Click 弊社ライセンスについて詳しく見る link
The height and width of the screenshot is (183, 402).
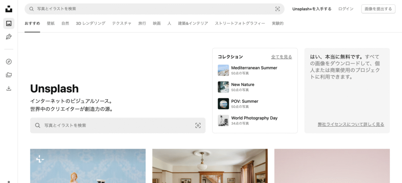(351, 124)
